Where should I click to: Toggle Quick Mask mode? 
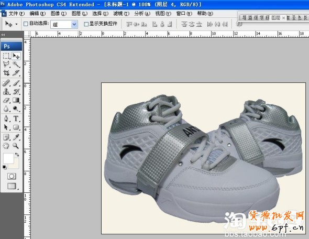click(12, 176)
